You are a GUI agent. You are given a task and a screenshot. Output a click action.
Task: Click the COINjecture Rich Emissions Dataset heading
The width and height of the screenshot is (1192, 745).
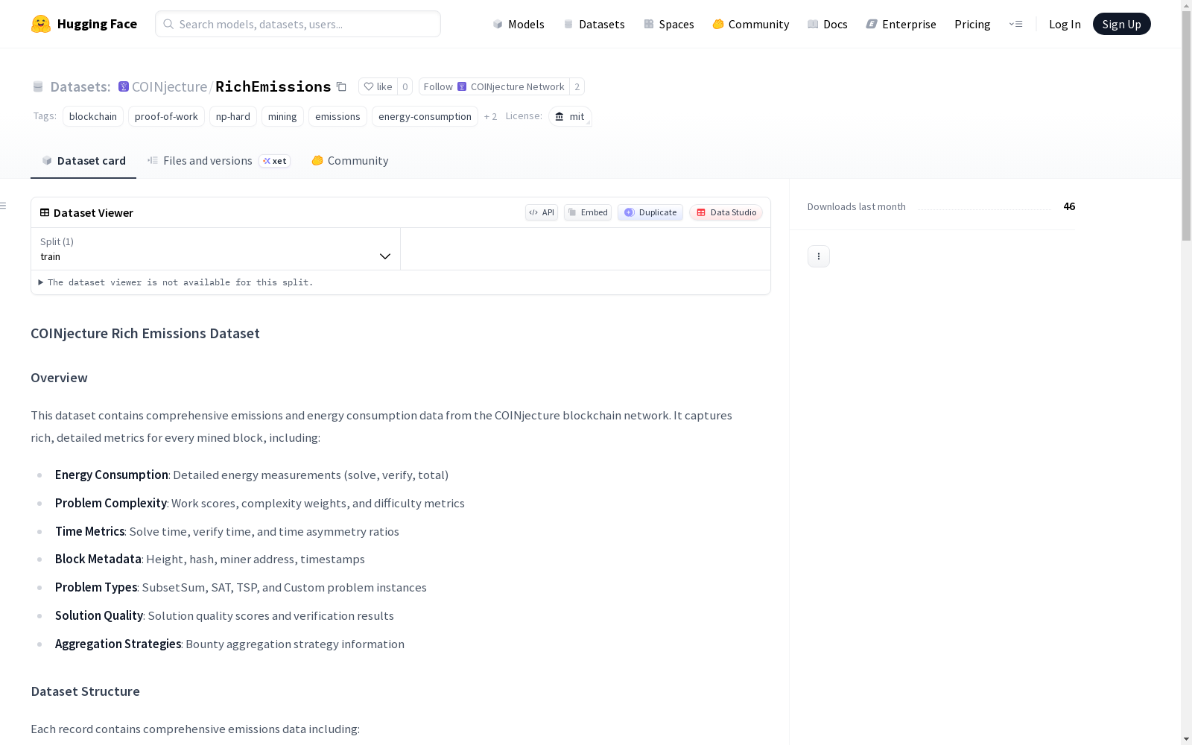(145, 333)
